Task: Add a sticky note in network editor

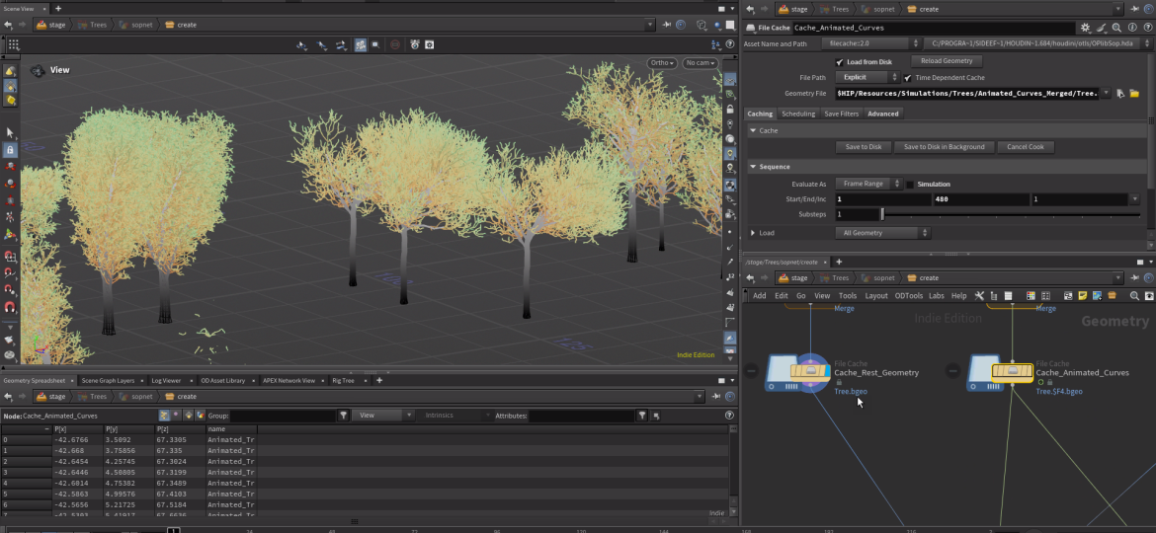Action: (x=1083, y=295)
